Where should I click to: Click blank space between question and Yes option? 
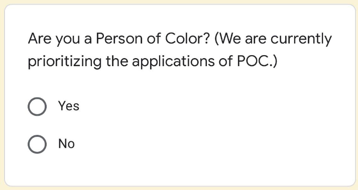[x=178, y=83]
